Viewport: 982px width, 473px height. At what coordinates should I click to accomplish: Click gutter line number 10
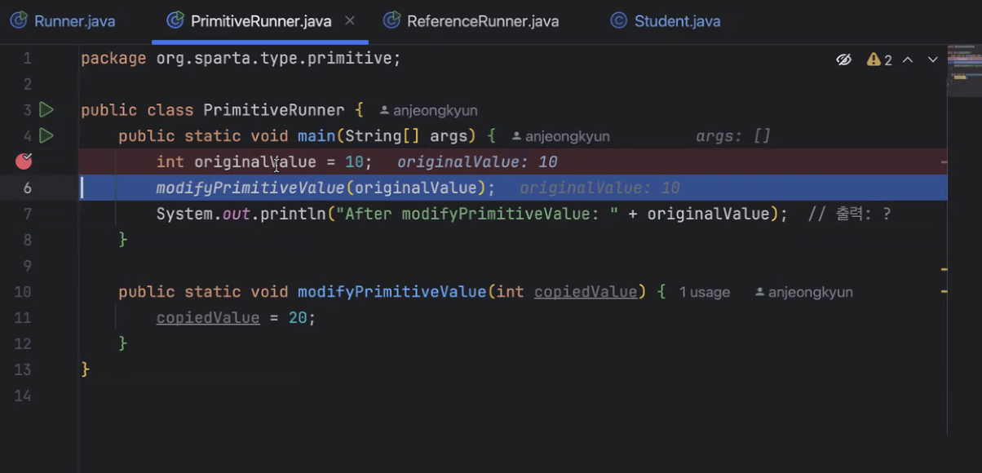click(x=23, y=292)
